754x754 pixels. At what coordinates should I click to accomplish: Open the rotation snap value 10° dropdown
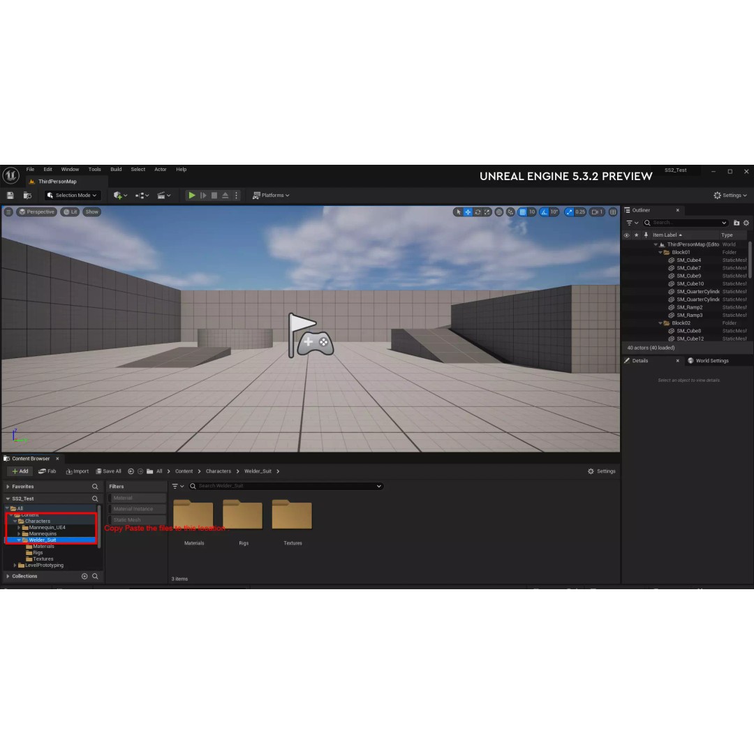[x=554, y=212]
